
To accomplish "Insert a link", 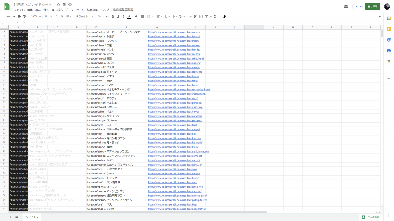I will (x=190, y=17).
